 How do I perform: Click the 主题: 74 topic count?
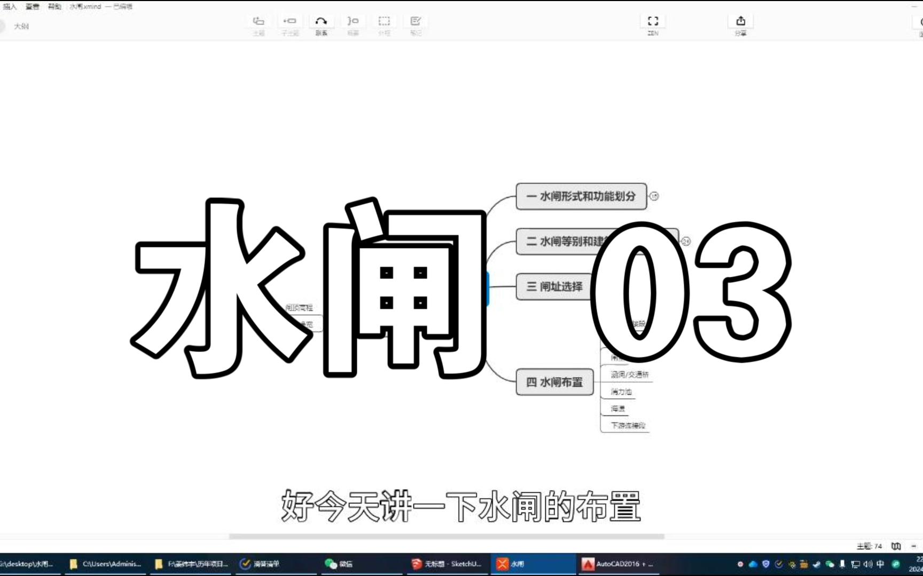click(869, 546)
